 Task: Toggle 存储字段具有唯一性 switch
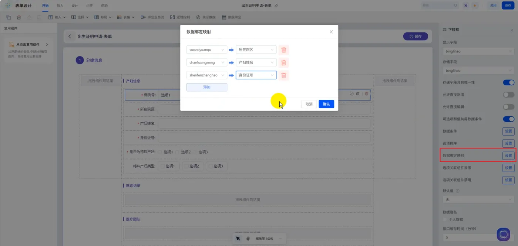click(x=508, y=82)
